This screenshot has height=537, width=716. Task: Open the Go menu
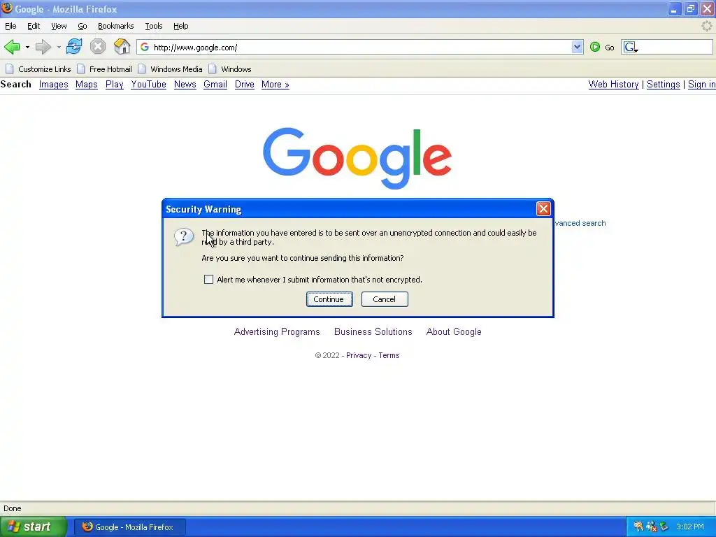[83, 26]
